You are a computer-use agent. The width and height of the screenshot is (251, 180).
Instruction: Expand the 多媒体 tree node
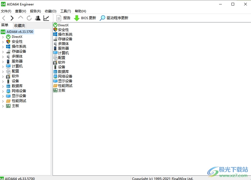(x=3, y=57)
